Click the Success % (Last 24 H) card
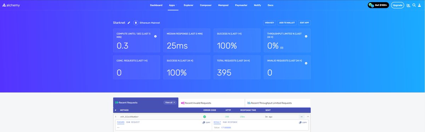 [187, 67]
